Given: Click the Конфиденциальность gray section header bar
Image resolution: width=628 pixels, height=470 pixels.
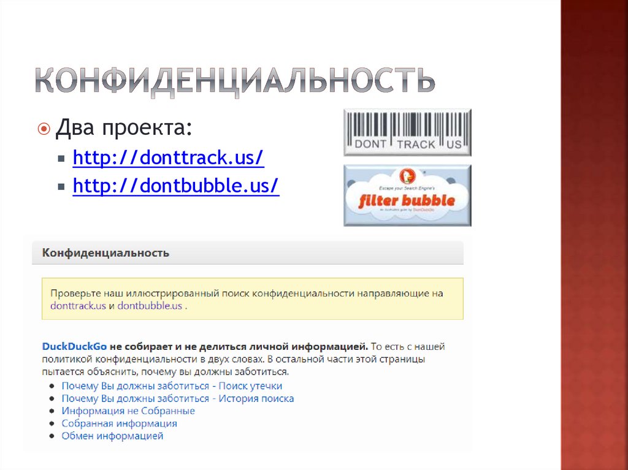Looking at the screenshot, I should pos(248,252).
